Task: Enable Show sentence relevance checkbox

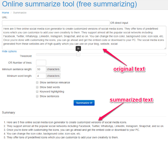Action: tap(37, 83)
